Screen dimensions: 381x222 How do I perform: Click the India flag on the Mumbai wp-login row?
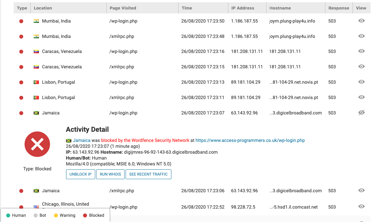36,21
